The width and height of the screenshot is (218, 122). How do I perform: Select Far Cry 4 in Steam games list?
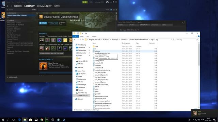click(x=10, y=33)
